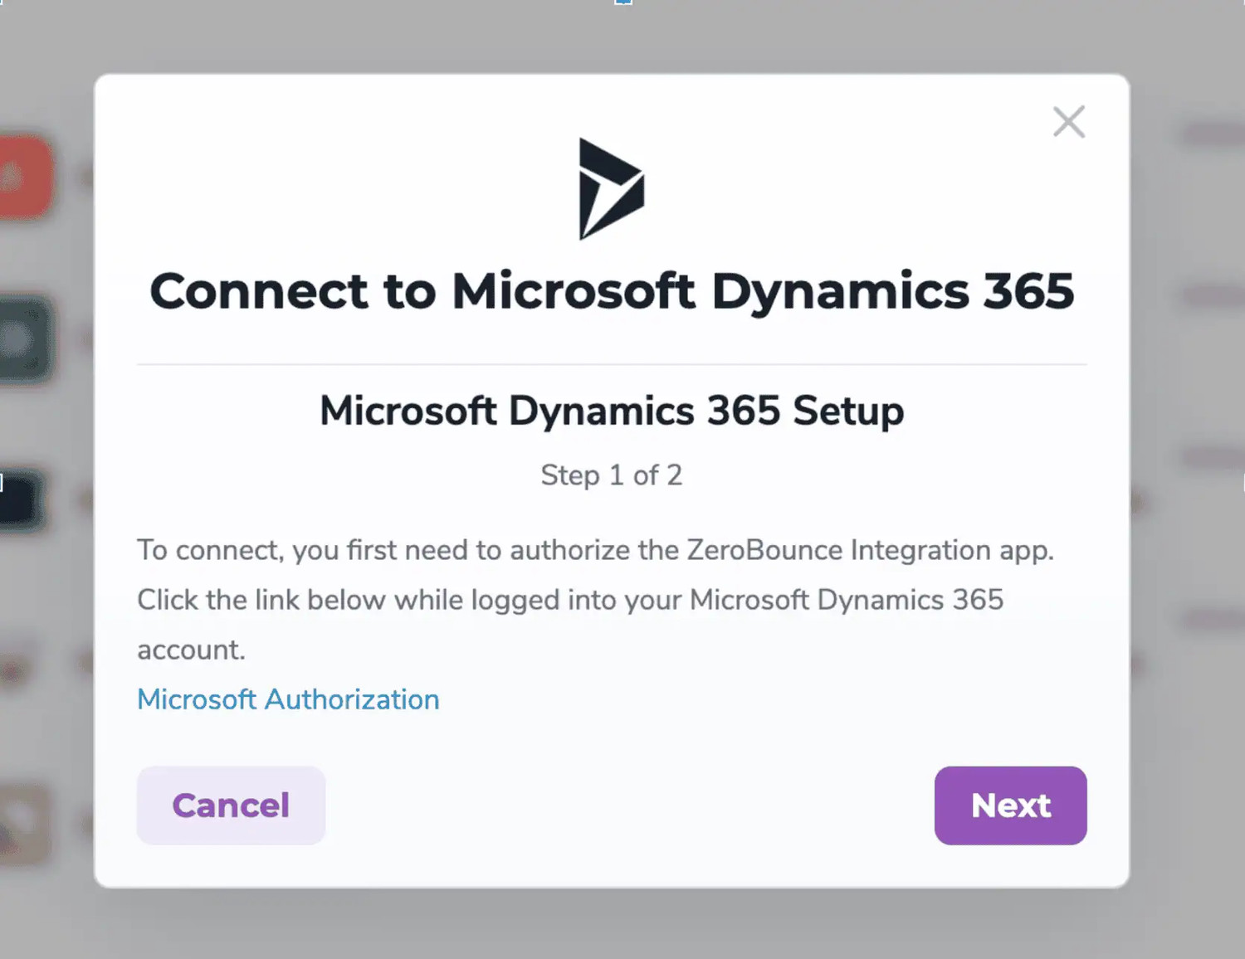This screenshot has height=959, width=1245.
Task: Open the Microsoft Authorization link
Action: (x=287, y=699)
